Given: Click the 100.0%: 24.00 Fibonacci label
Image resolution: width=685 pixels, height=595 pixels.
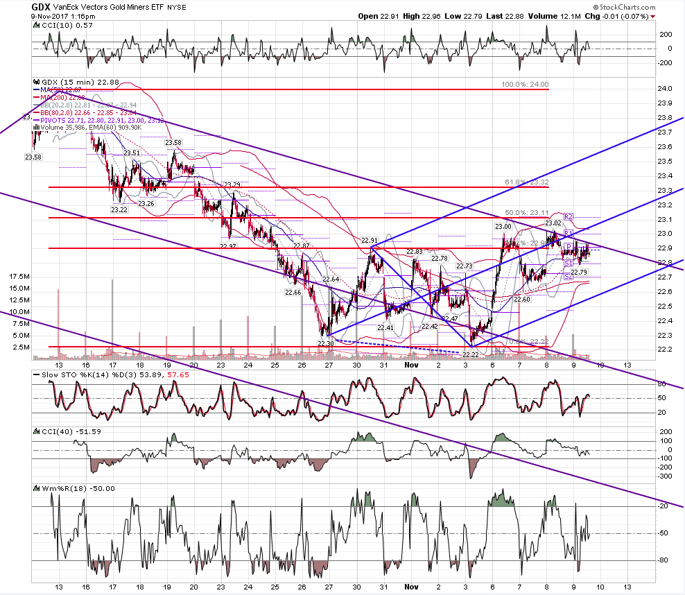Looking at the screenshot, I should (525, 85).
